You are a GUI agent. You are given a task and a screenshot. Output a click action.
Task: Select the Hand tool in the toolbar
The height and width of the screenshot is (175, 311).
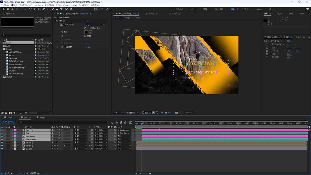tap(8, 9)
